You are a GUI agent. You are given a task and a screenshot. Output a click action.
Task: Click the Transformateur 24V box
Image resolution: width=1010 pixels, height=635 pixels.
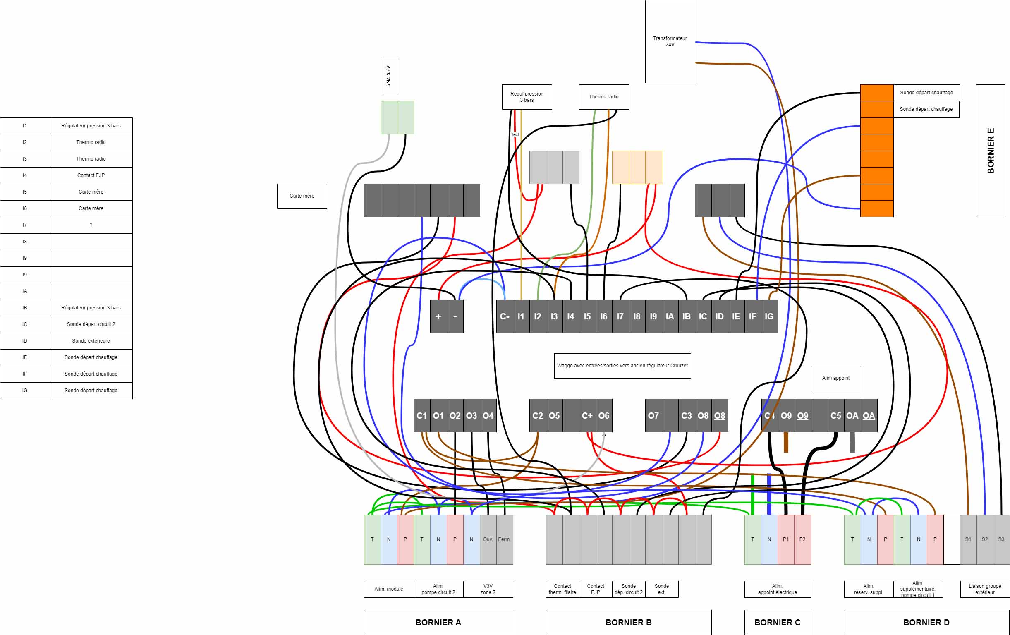pos(670,41)
